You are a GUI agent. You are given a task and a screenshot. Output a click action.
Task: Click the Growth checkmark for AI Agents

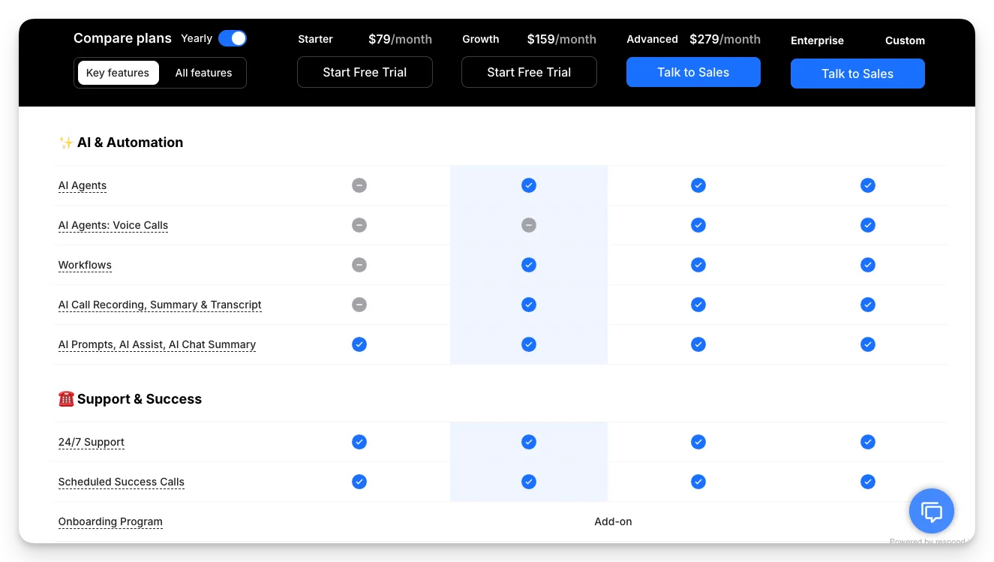click(529, 185)
